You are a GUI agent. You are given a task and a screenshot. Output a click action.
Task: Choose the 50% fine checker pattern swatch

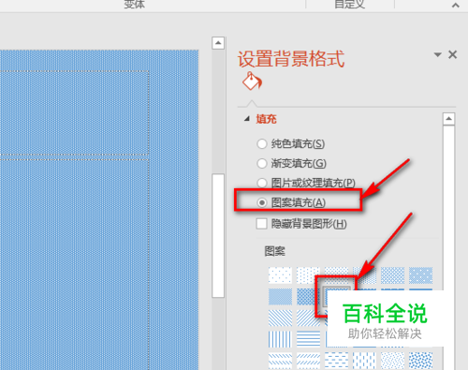(280, 297)
